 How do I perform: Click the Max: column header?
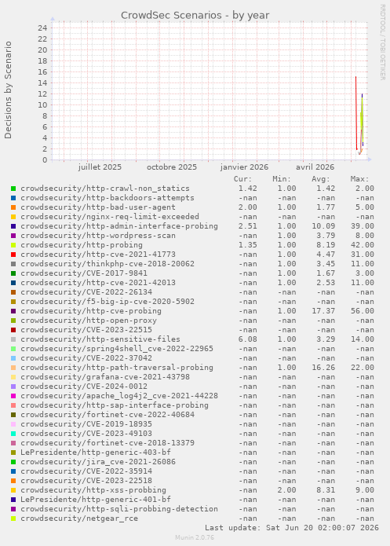coord(359,179)
